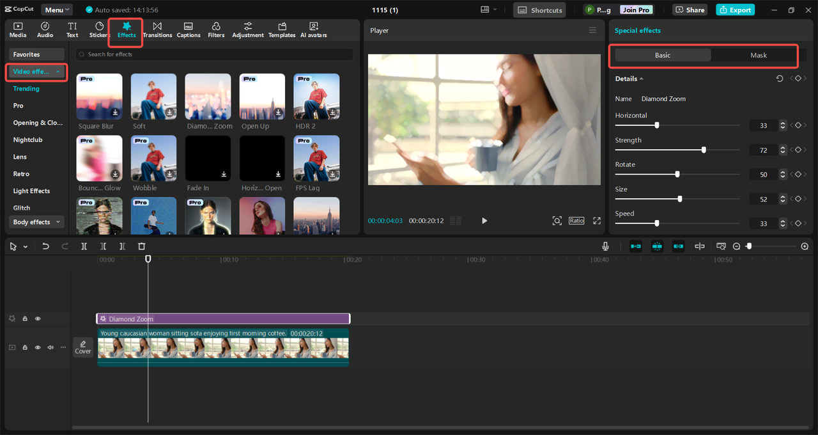Click the Split clip tool
This screenshot has height=435, width=818.
pos(84,246)
